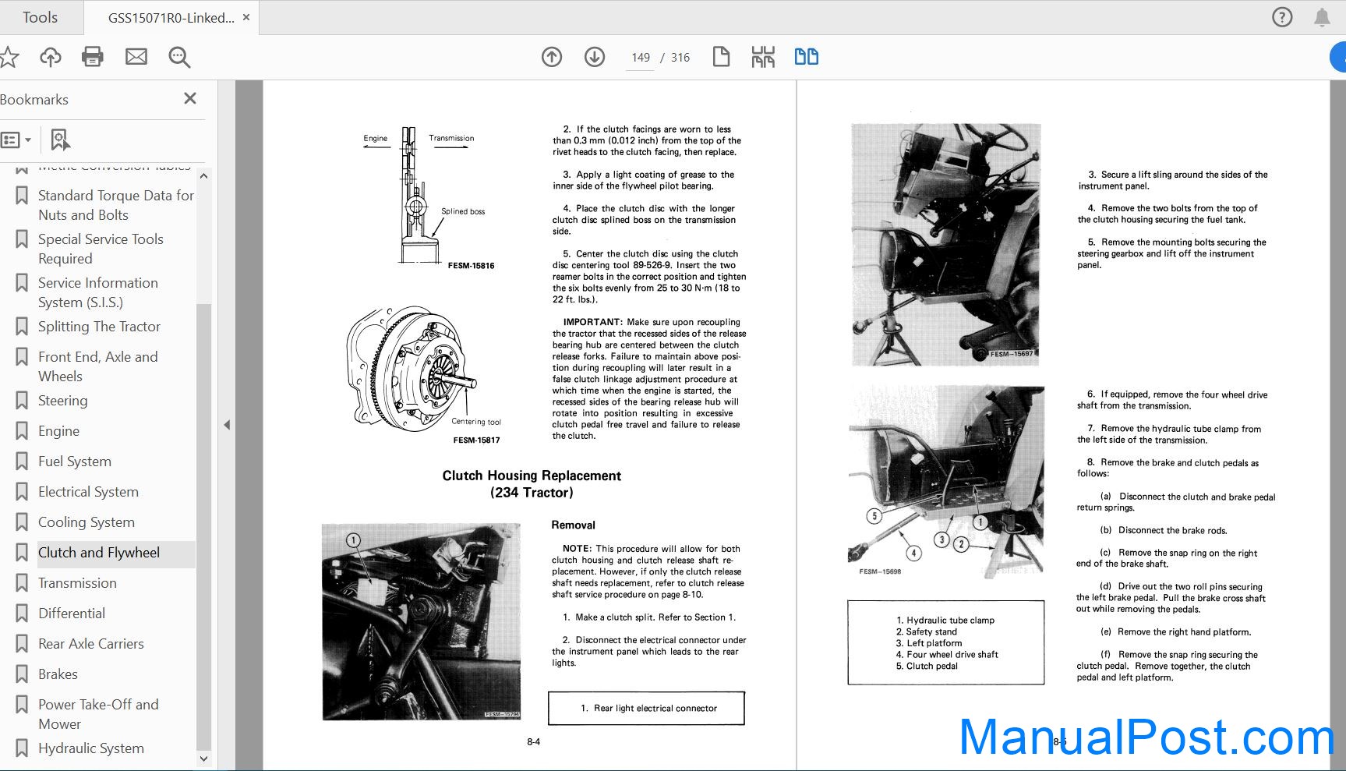Select the Engine bookmark
The height and width of the screenshot is (771, 1346).
click(x=58, y=431)
